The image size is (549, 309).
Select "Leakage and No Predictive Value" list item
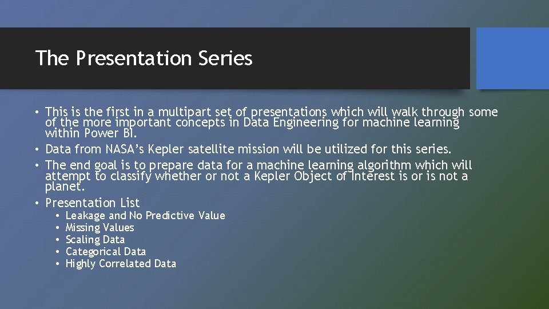pyautogui.click(x=145, y=216)
